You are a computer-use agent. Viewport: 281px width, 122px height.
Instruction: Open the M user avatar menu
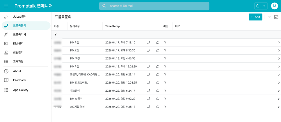(274, 6)
